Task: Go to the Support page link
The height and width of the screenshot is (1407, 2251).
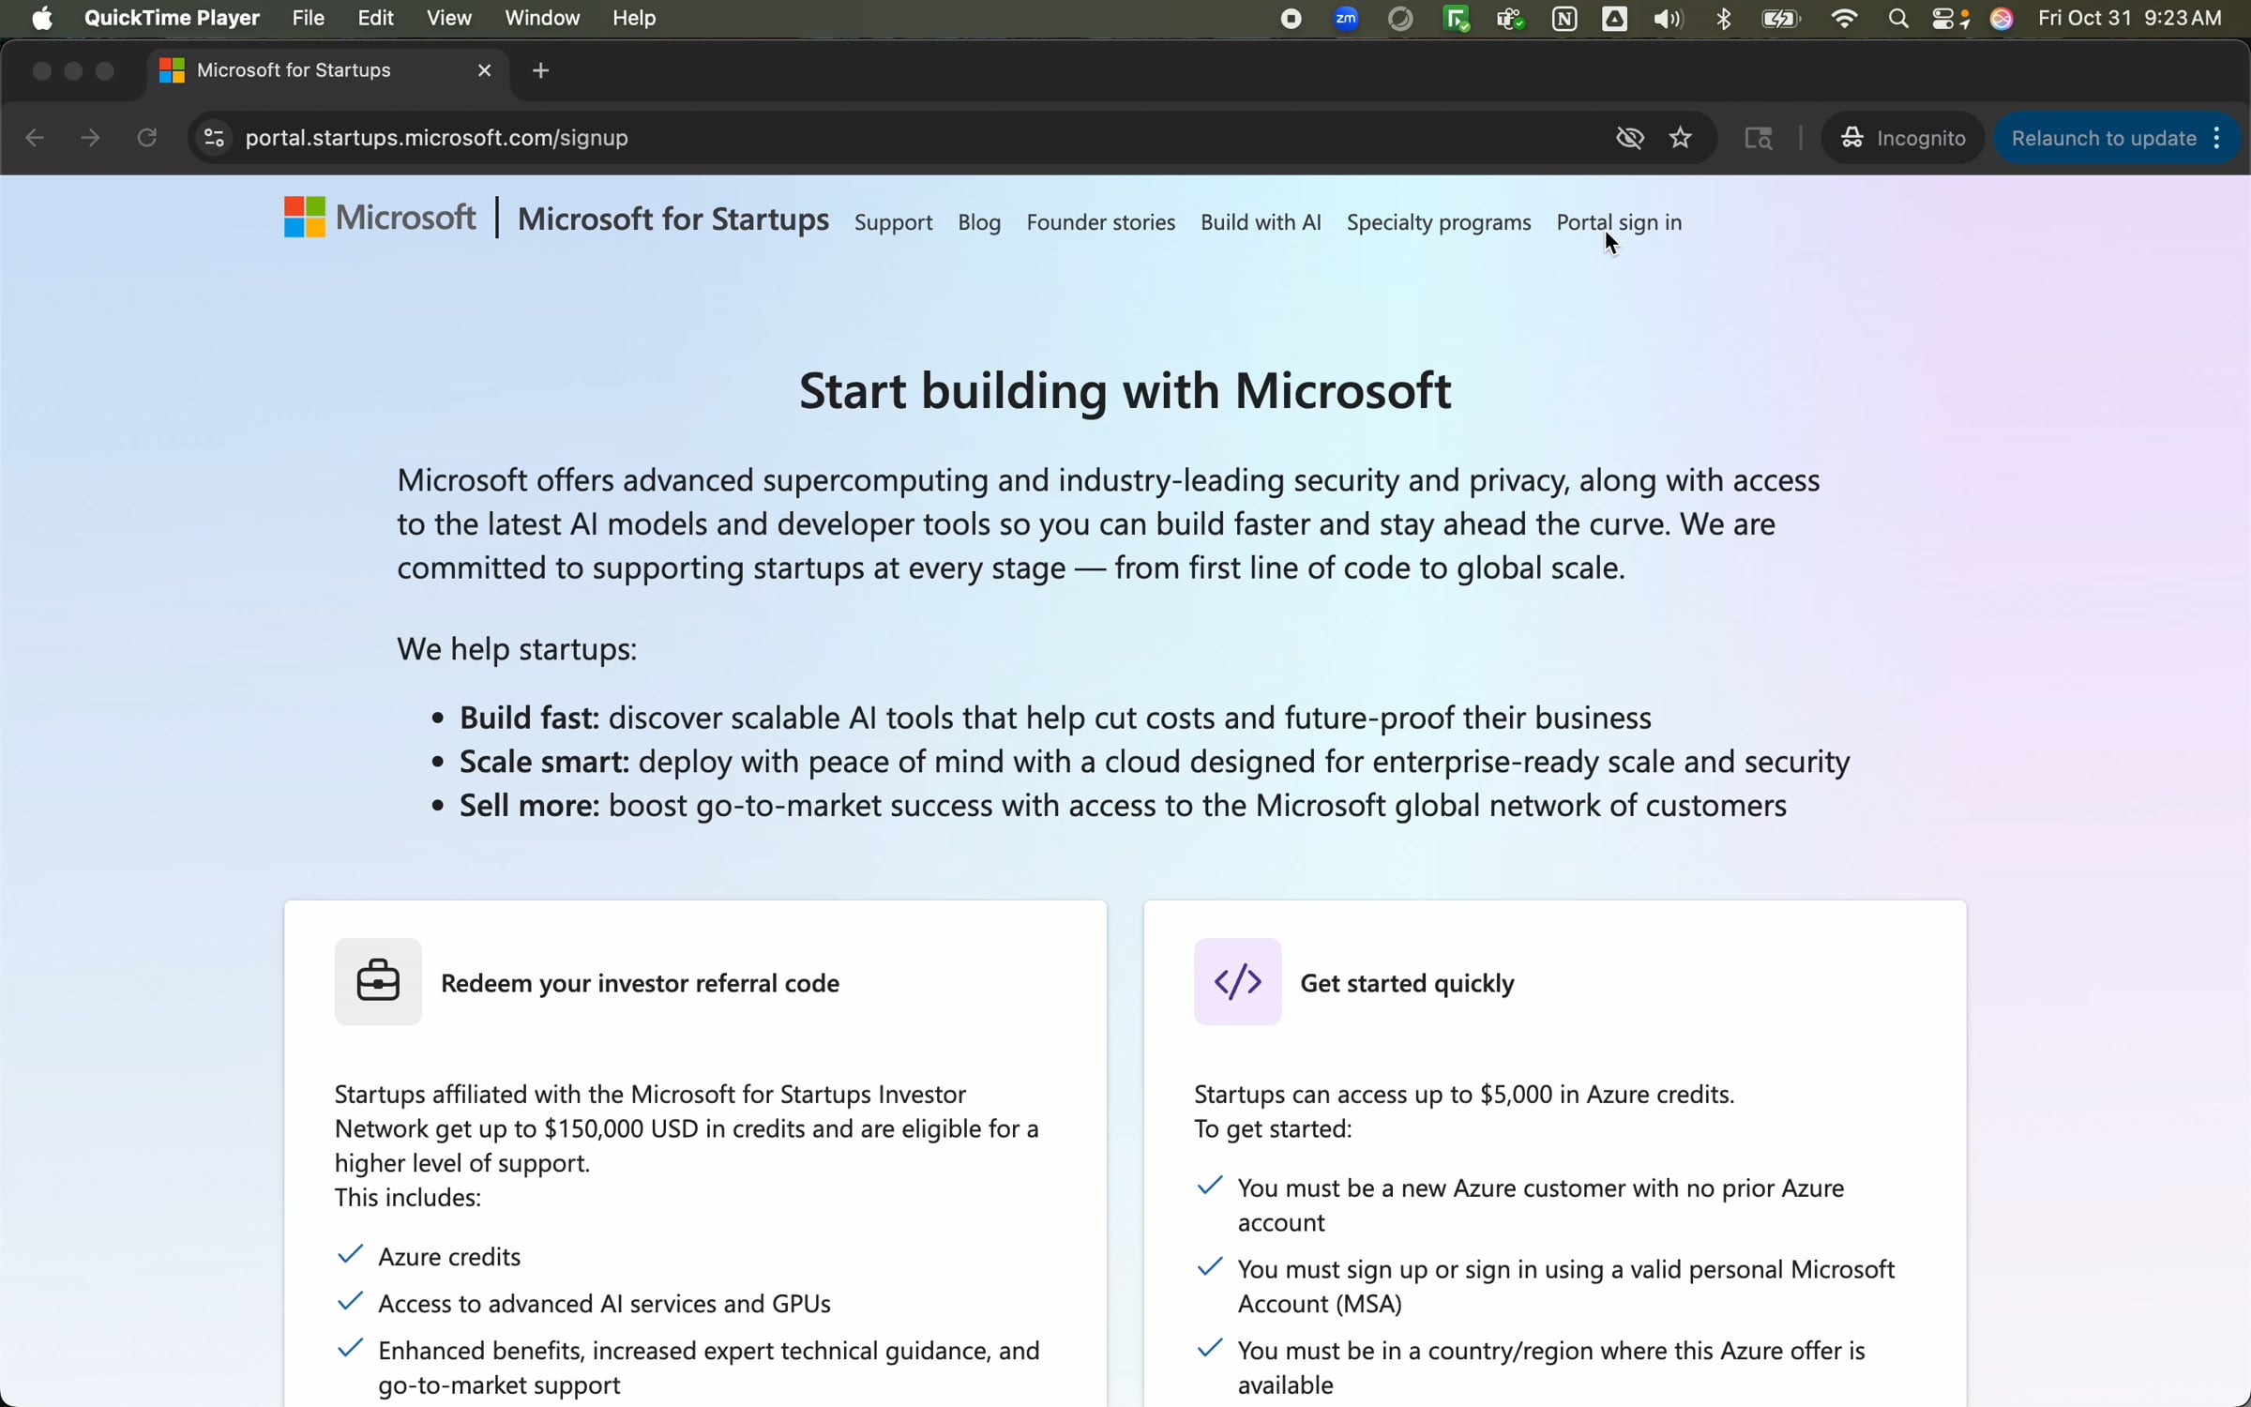Action: (893, 222)
